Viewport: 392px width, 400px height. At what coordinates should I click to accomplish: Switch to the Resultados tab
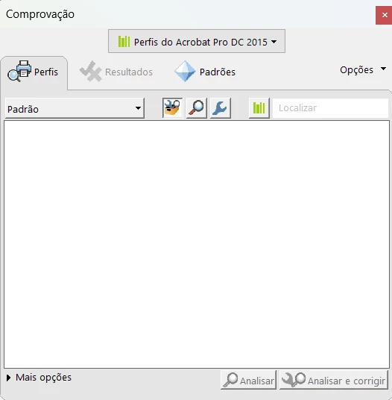[116, 72]
